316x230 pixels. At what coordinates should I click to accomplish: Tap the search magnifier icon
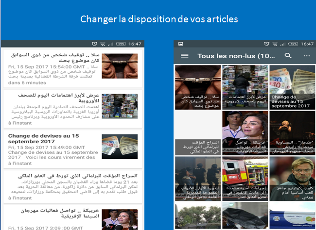click(x=288, y=55)
